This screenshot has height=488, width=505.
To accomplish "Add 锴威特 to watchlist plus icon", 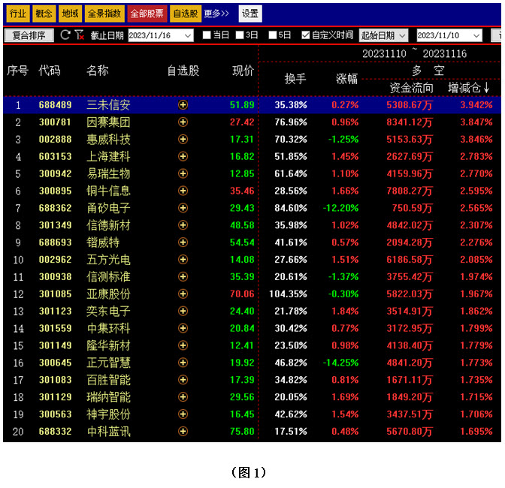I will point(183,242).
